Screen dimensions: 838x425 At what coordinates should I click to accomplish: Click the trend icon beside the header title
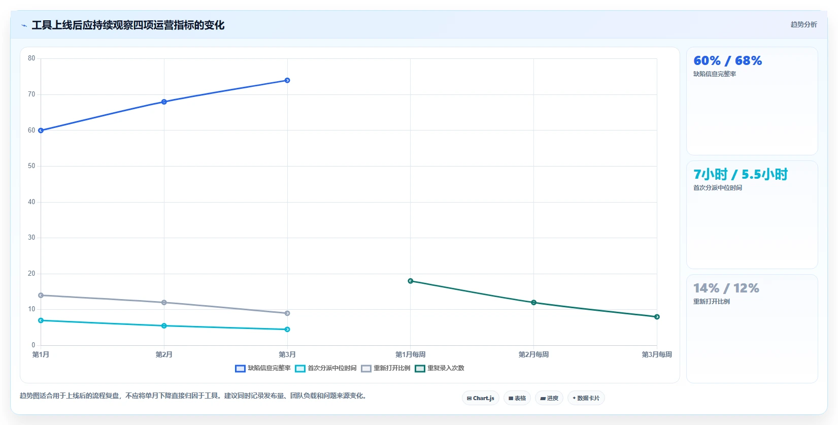tap(24, 25)
